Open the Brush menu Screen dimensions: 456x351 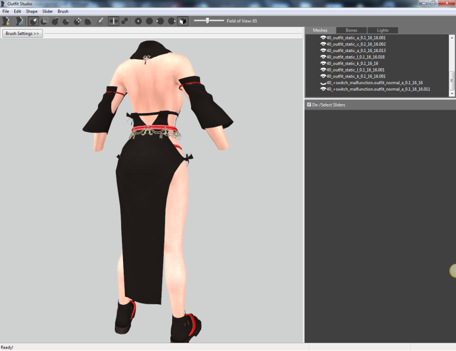63,11
